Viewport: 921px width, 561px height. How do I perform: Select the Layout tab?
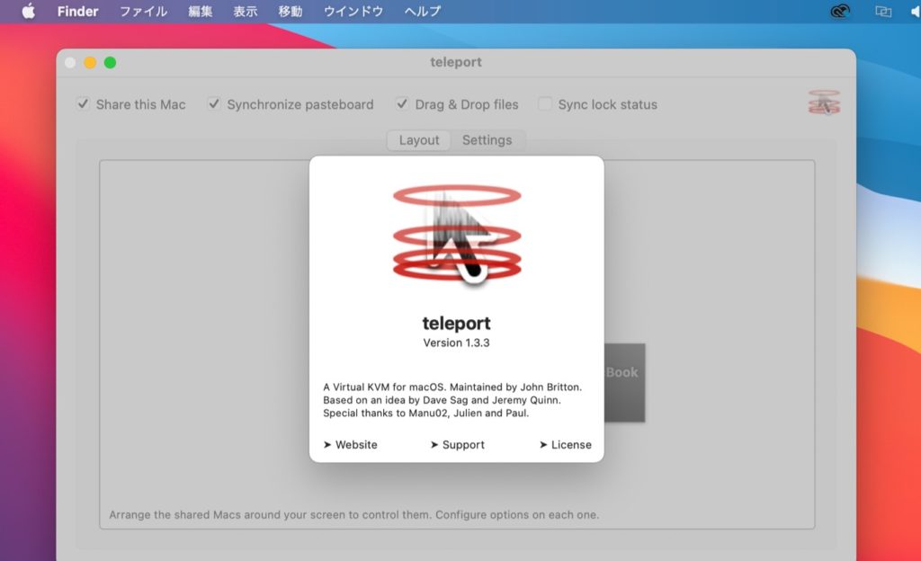tap(418, 139)
